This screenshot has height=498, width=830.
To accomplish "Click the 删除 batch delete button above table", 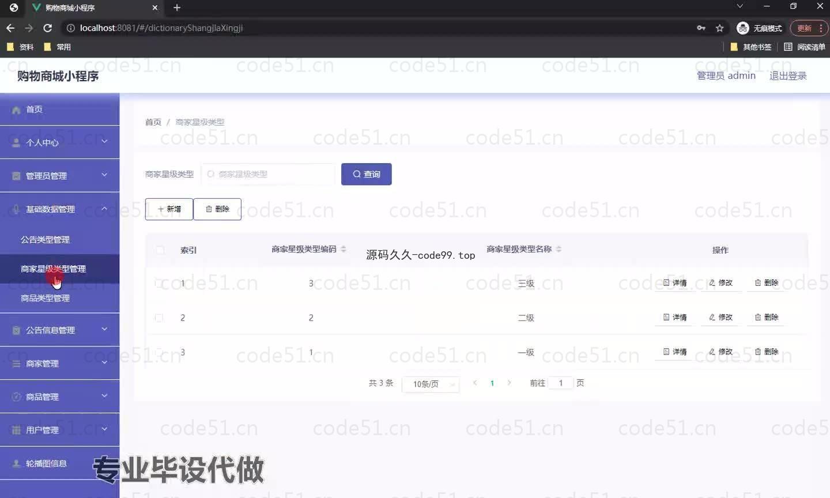I will [217, 209].
